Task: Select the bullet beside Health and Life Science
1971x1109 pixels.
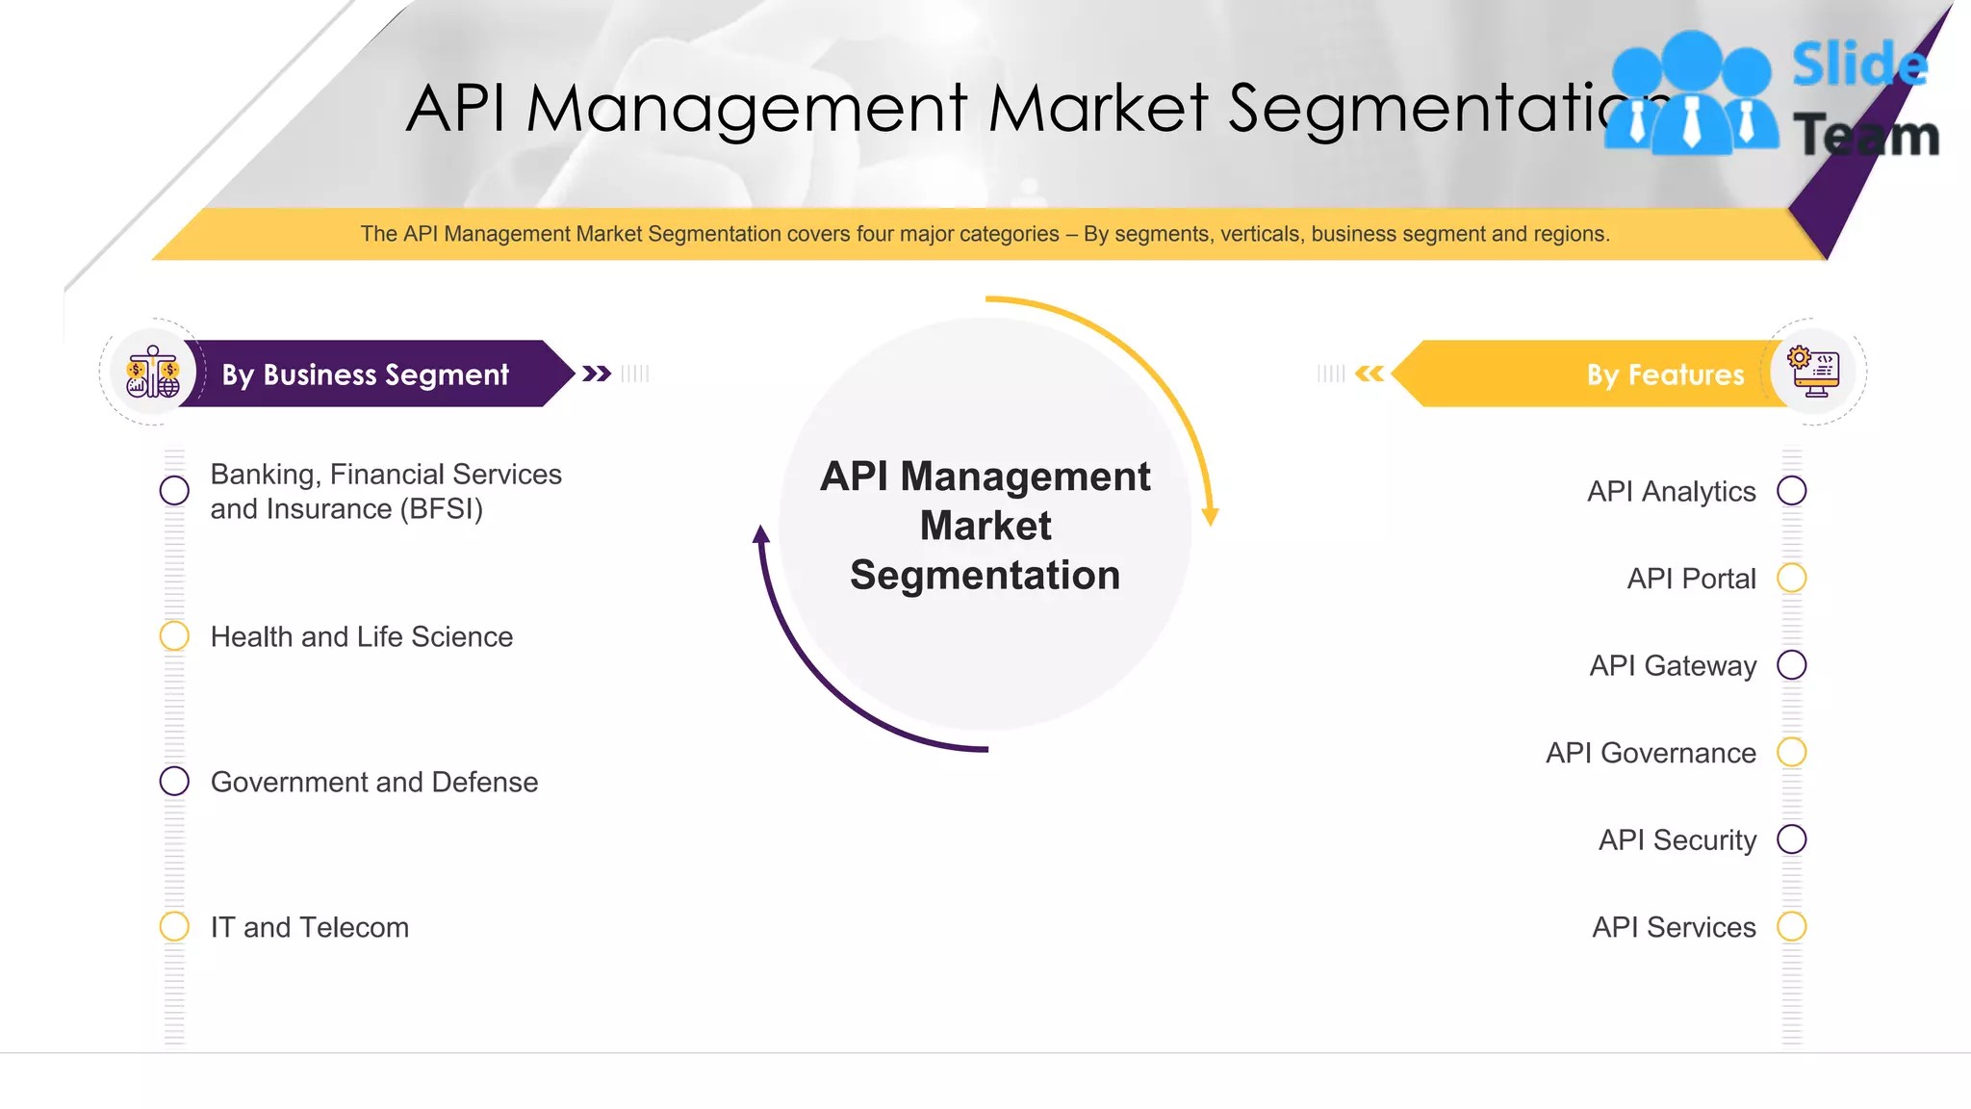Action: point(174,636)
